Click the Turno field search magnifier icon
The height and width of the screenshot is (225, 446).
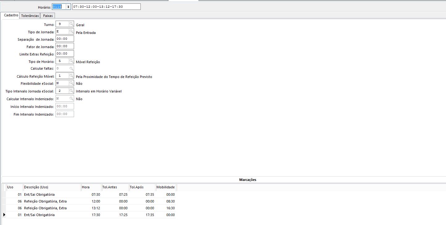pos(71,24)
